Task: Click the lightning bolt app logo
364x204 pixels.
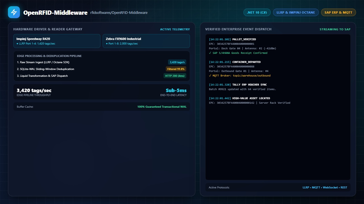Action: pos(14,12)
